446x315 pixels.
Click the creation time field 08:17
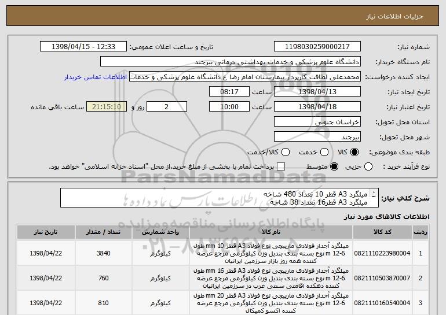pos(229,92)
